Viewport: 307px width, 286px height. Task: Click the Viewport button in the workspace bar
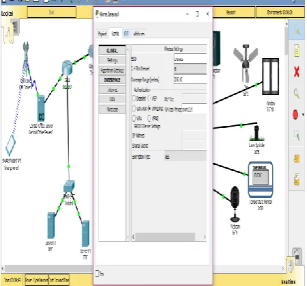(230, 12)
